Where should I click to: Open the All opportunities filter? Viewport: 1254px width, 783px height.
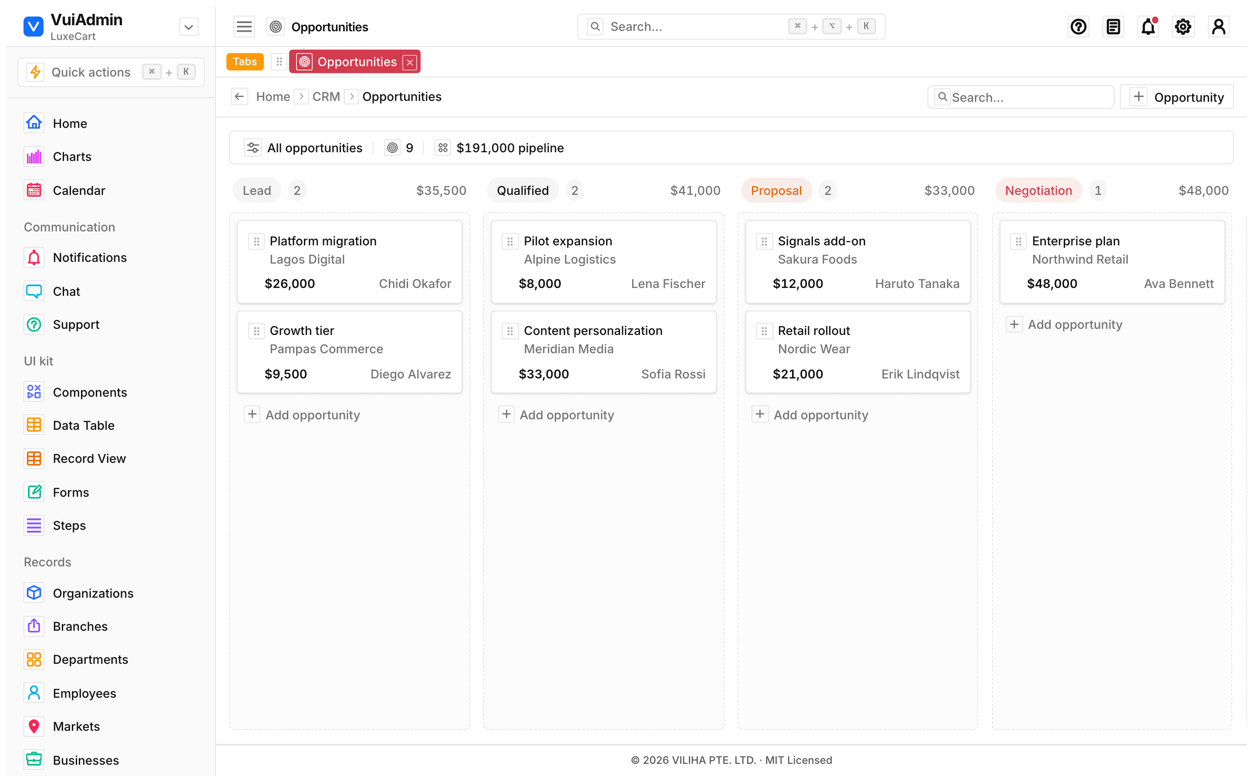[x=303, y=147]
